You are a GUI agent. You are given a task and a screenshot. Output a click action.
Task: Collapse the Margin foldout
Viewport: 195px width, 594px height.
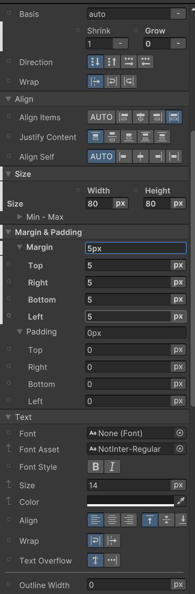(x=19, y=247)
